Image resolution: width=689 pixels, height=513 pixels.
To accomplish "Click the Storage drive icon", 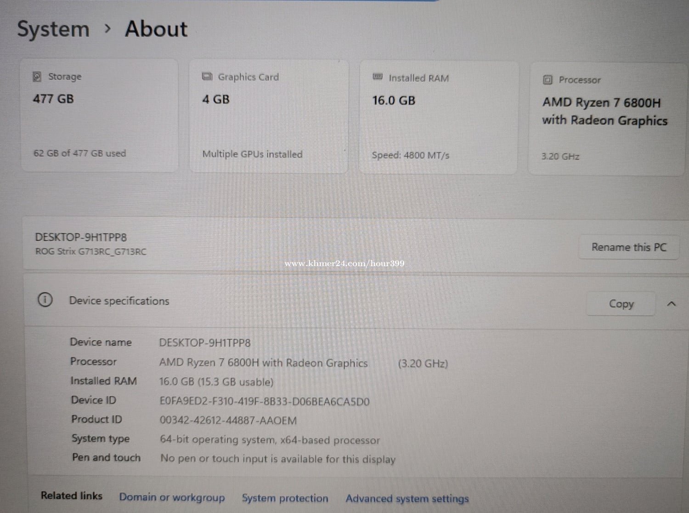I will 37,76.
